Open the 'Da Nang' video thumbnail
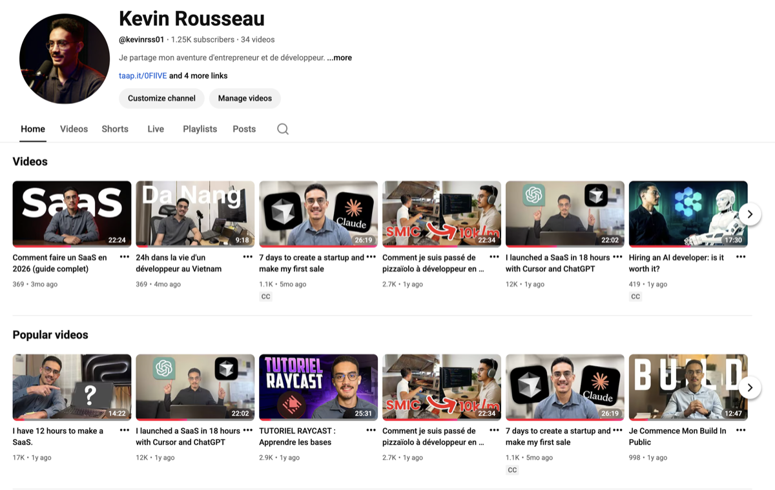The height and width of the screenshot is (490, 775). [195, 214]
